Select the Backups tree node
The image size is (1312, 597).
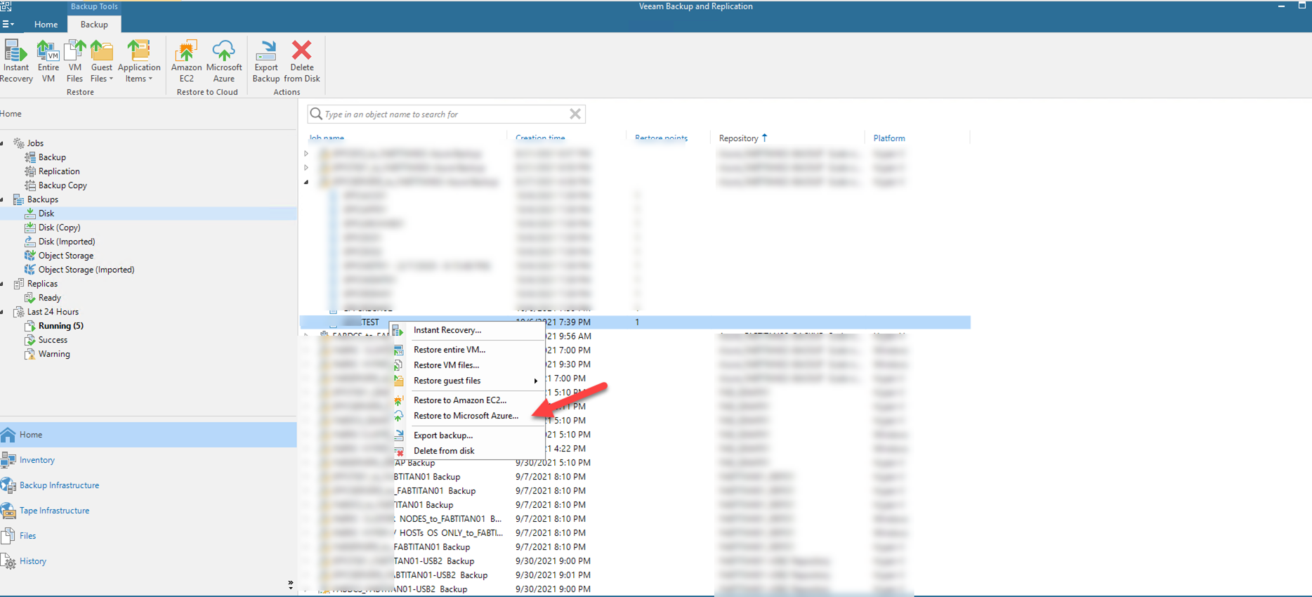tap(42, 199)
